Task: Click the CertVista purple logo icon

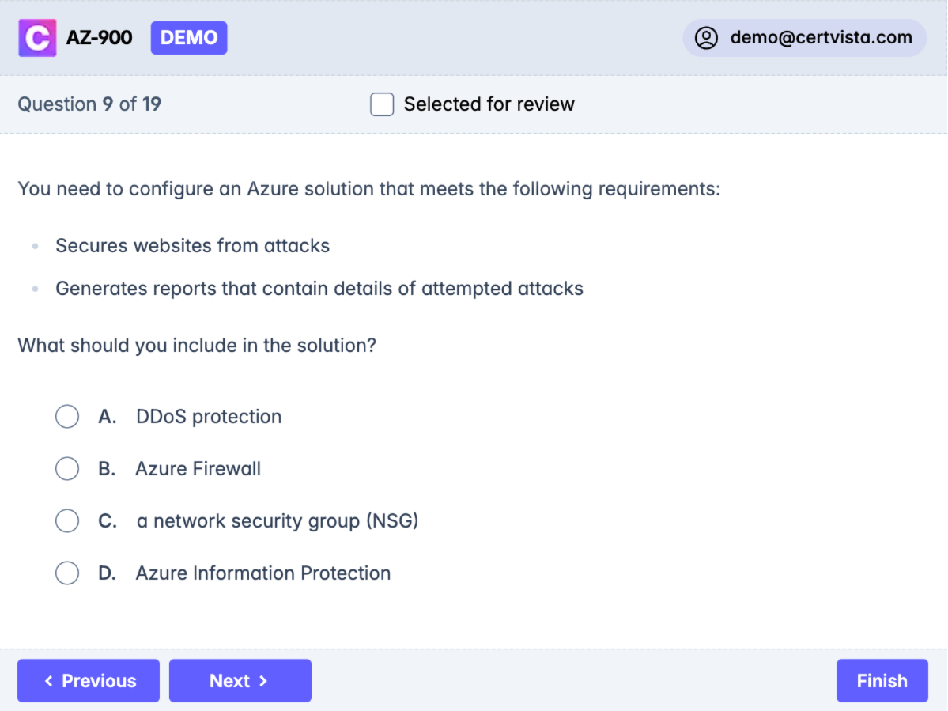Action: (37, 38)
